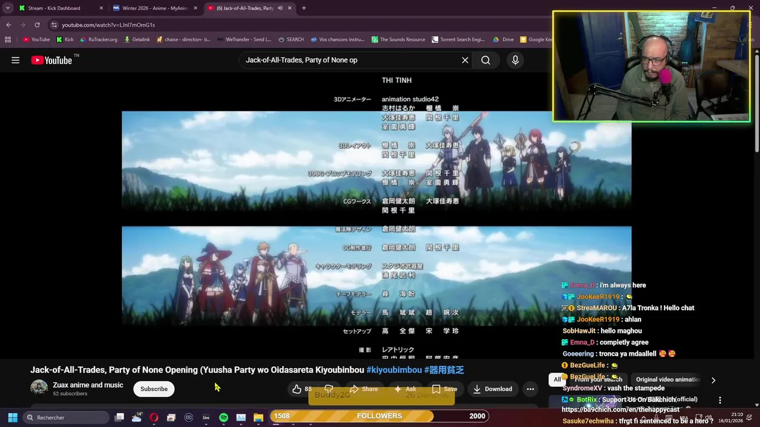Focus the browser address bar URL
Image resolution: width=760 pixels, height=427 pixels.
coord(108,25)
